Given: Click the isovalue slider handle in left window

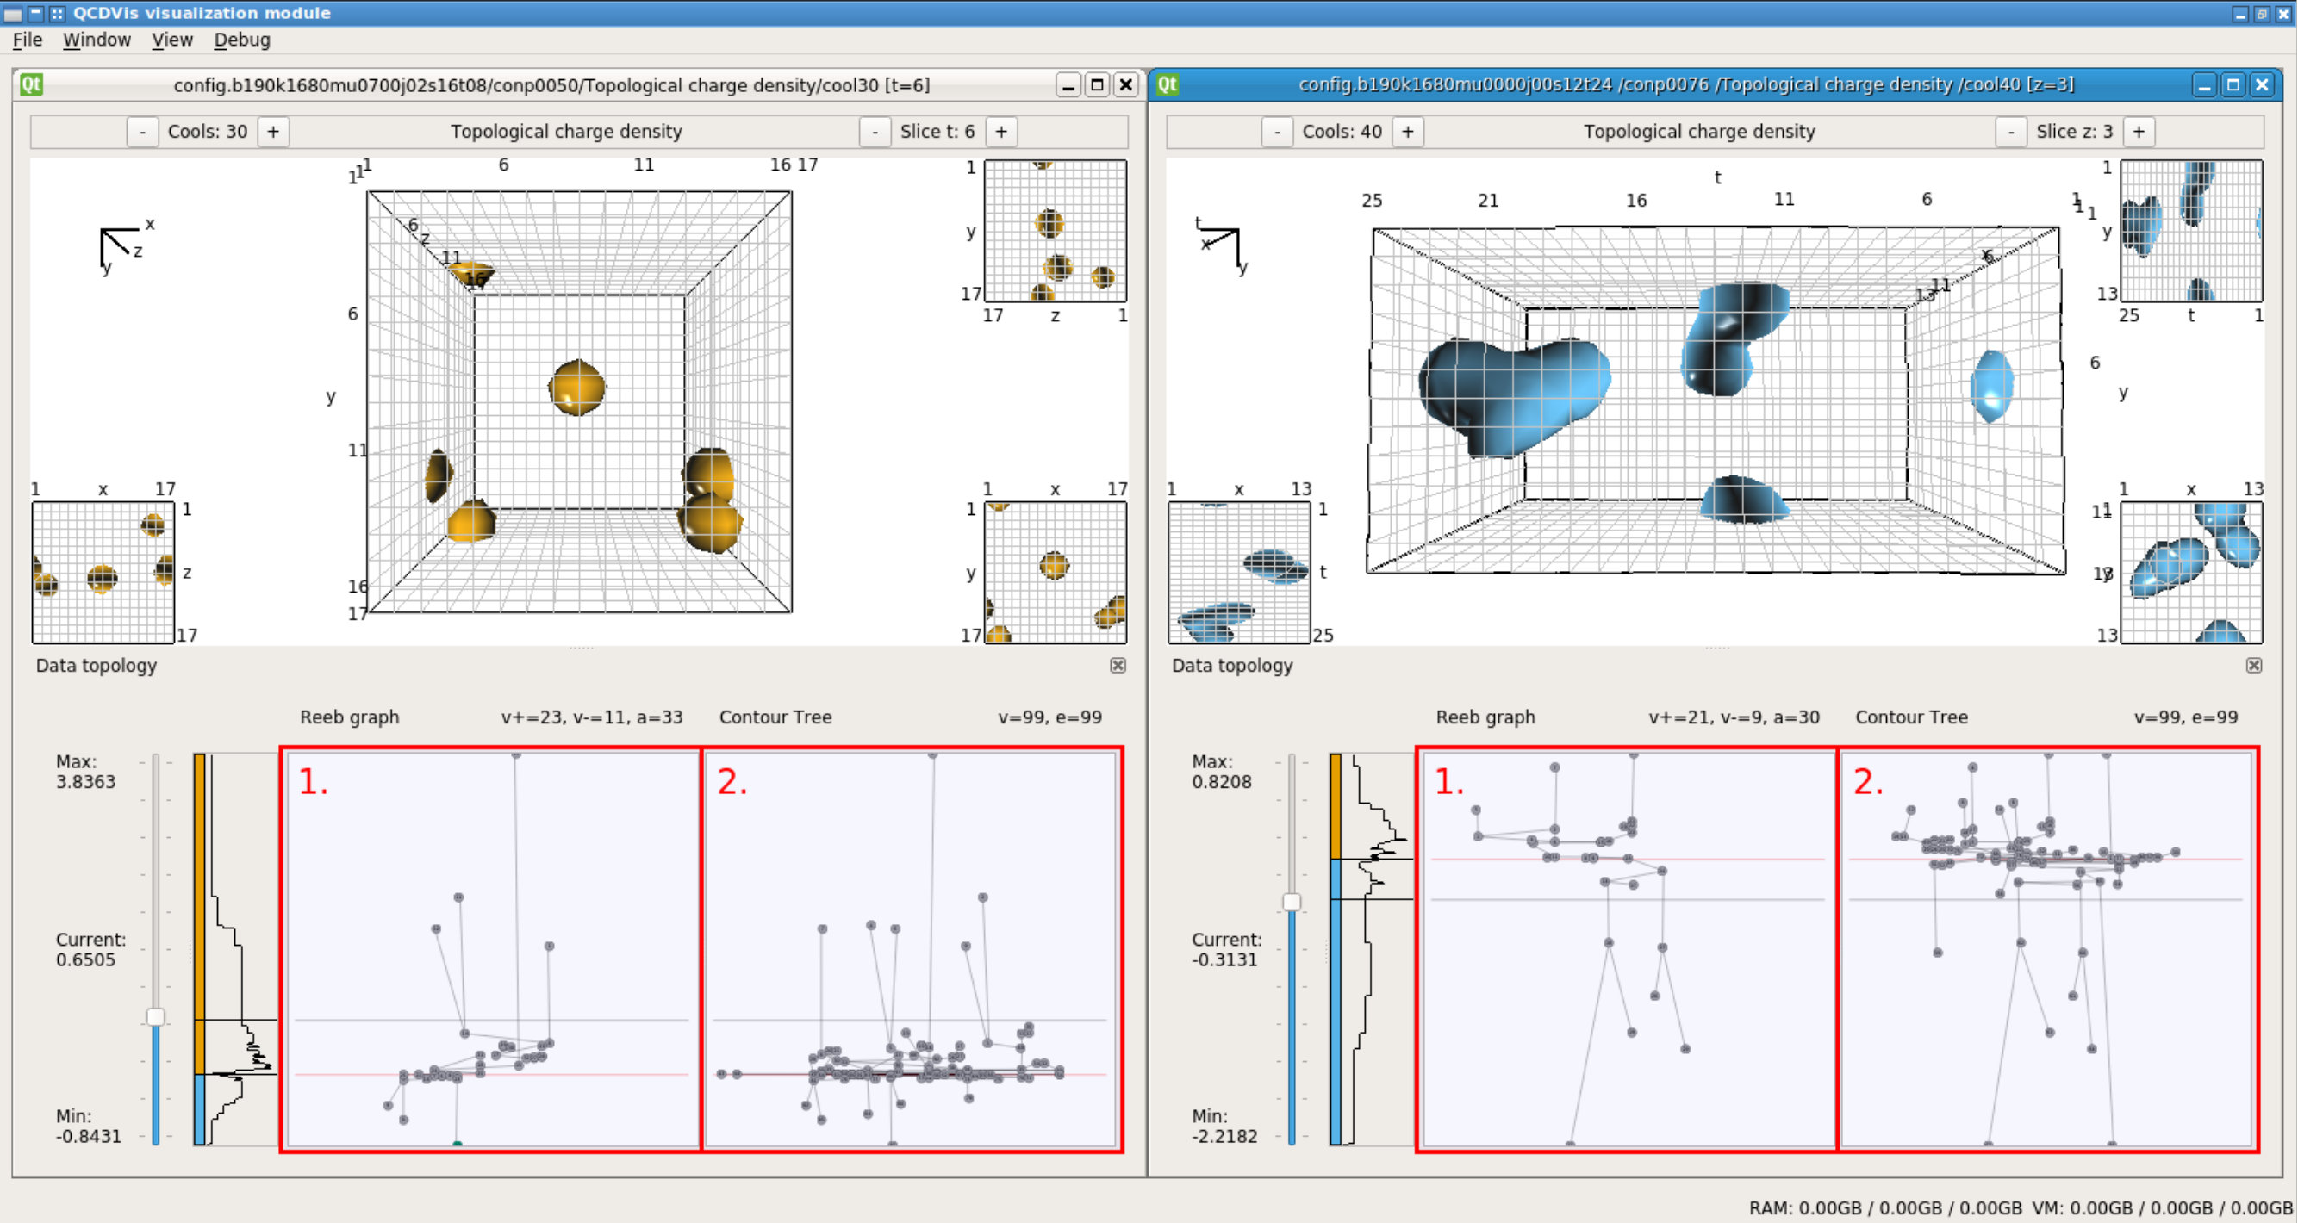Looking at the screenshot, I should pyautogui.click(x=155, y=1017).
